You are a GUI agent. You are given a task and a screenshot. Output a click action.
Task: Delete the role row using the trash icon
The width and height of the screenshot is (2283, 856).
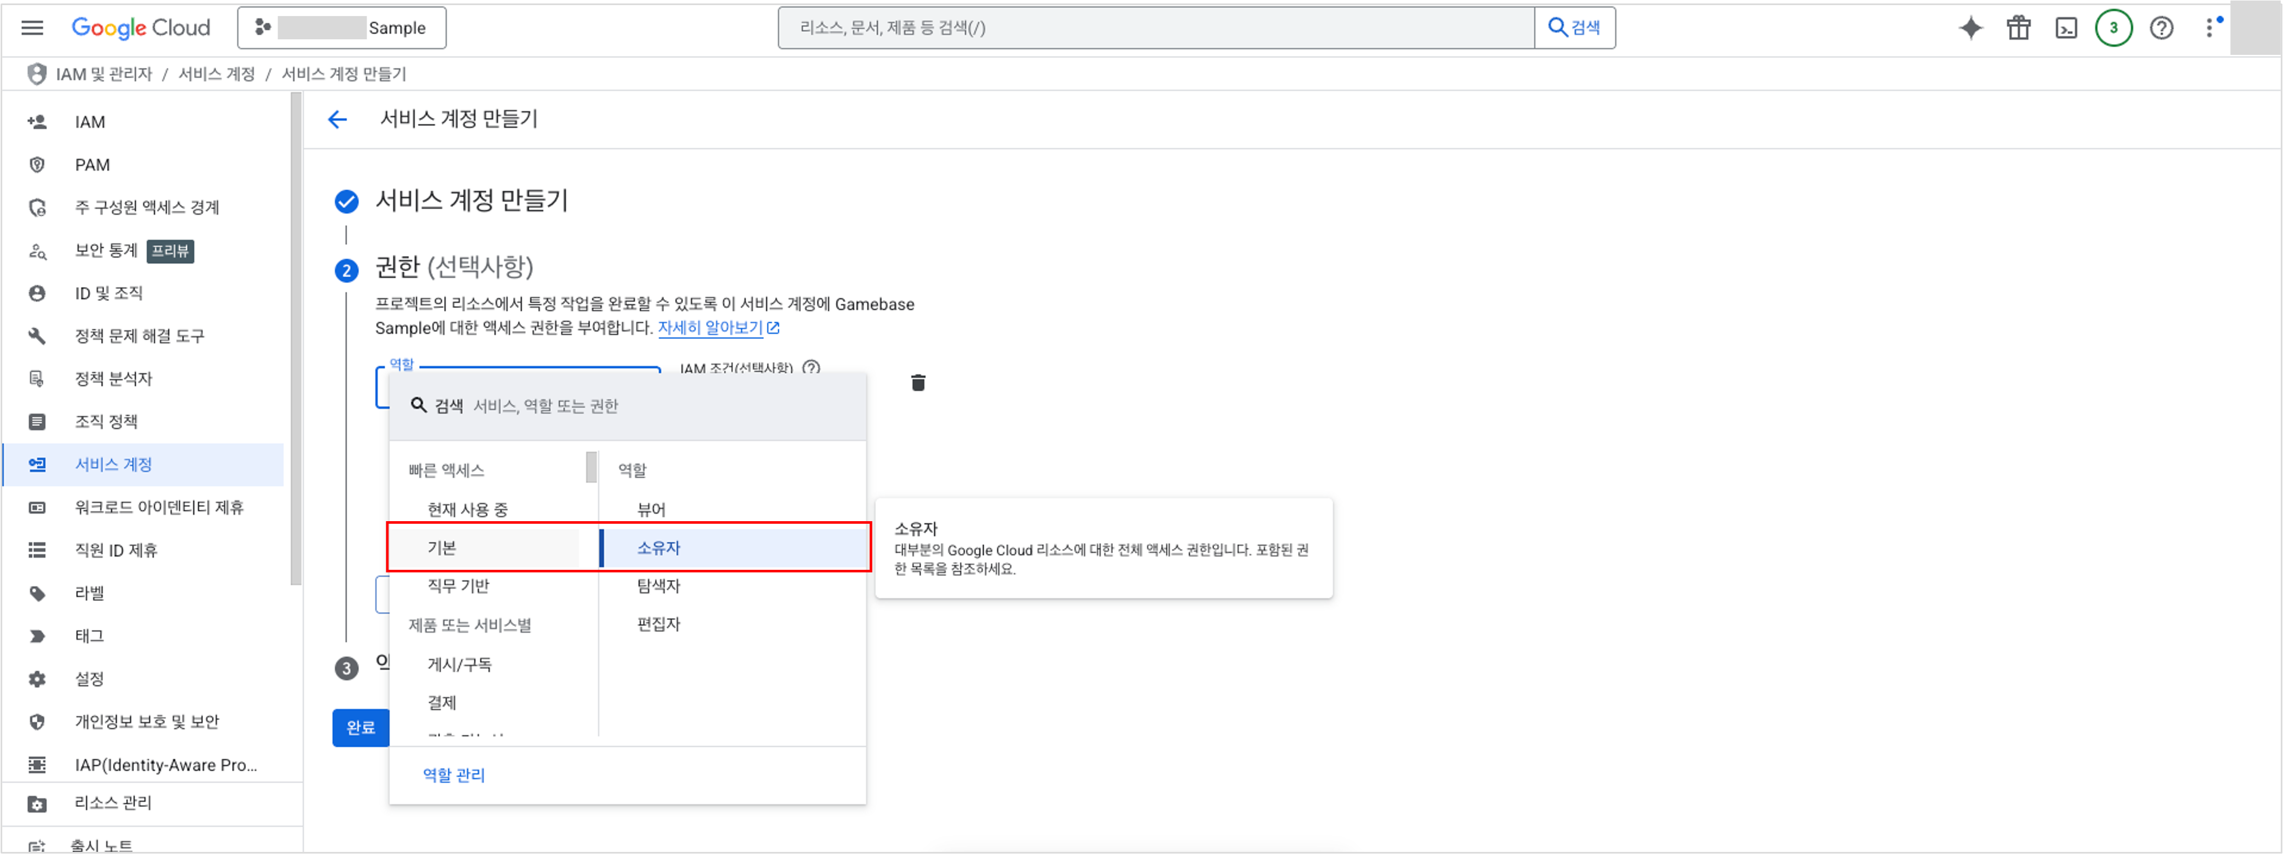click(x=917, y=382)
